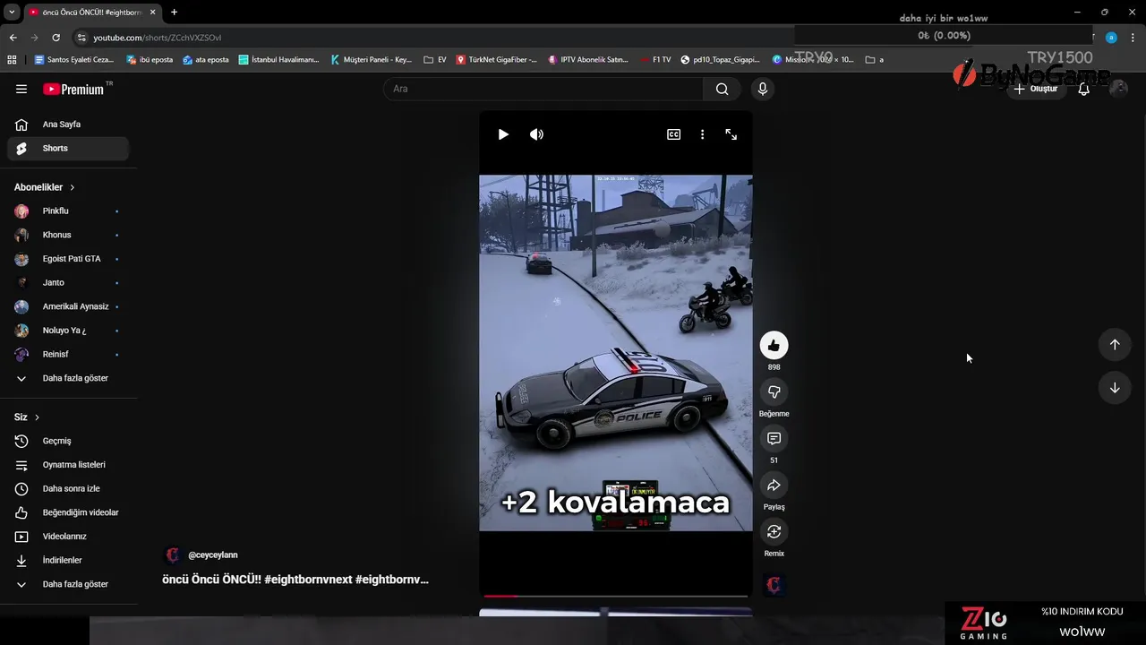Open the sound source thumbnail below Remix
The height and width of the screenshot is (645, 1146).
tap(774, 585)
